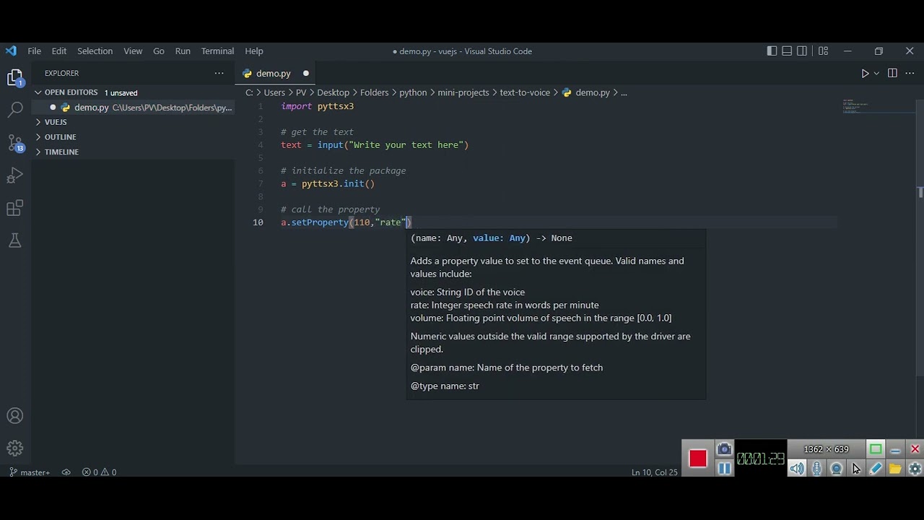
Task: Customize layout icon in title bar
Action: click(x=823, y=51)
